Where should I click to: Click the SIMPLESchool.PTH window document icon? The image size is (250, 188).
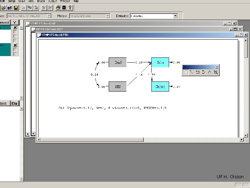(39, 35)
